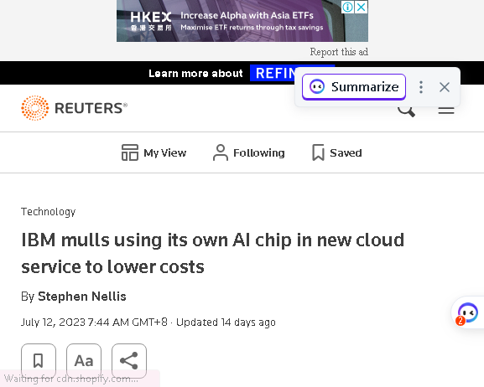484x387 pixels.
Task: Open the Aa text size button
Action: click(84, 360)
